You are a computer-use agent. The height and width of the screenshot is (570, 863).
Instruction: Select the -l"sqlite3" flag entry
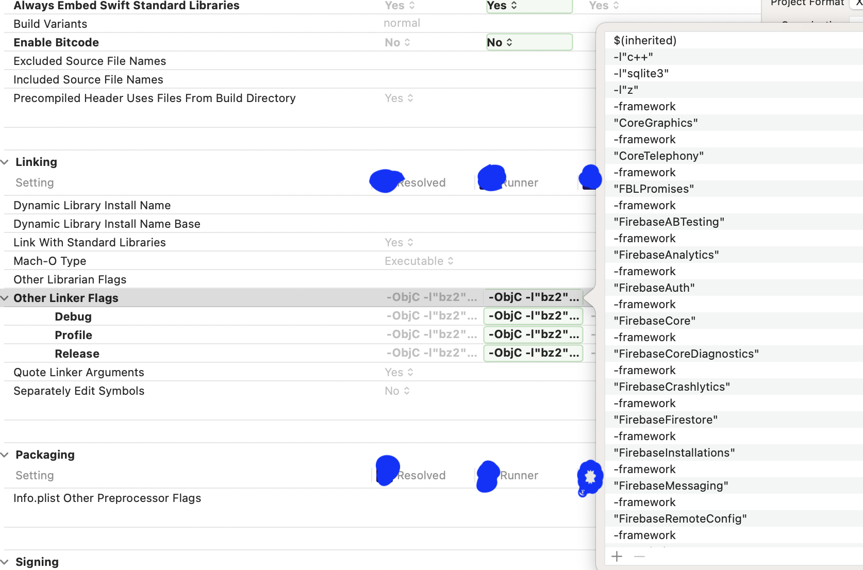click(734, 73)
